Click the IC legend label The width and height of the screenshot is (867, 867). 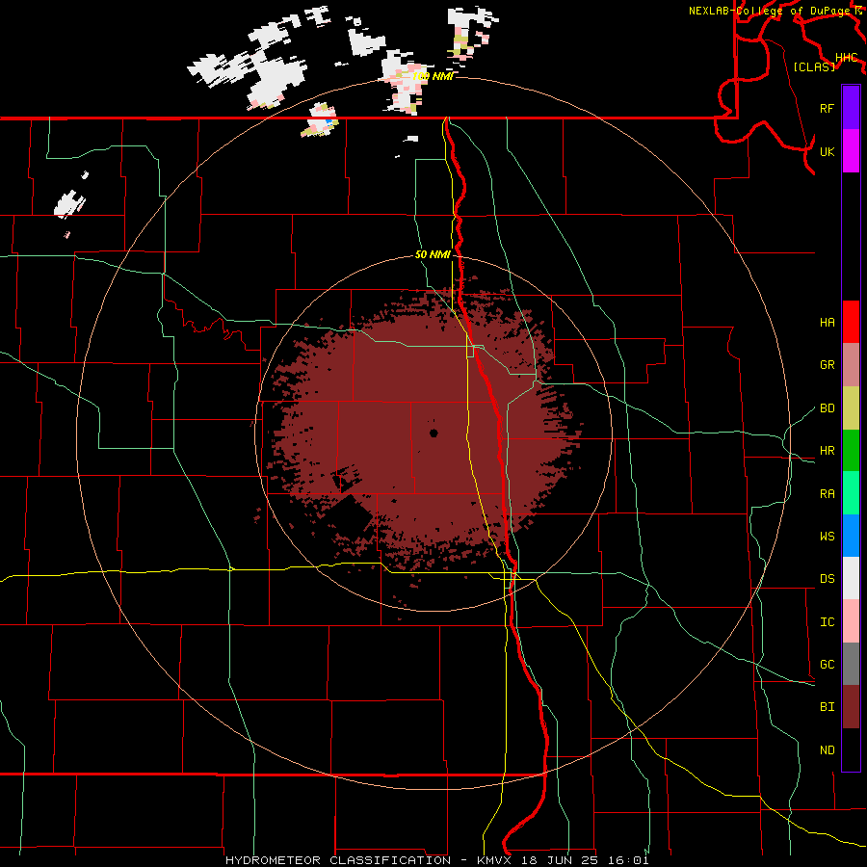pyautogui.click(x=827, y=622)
